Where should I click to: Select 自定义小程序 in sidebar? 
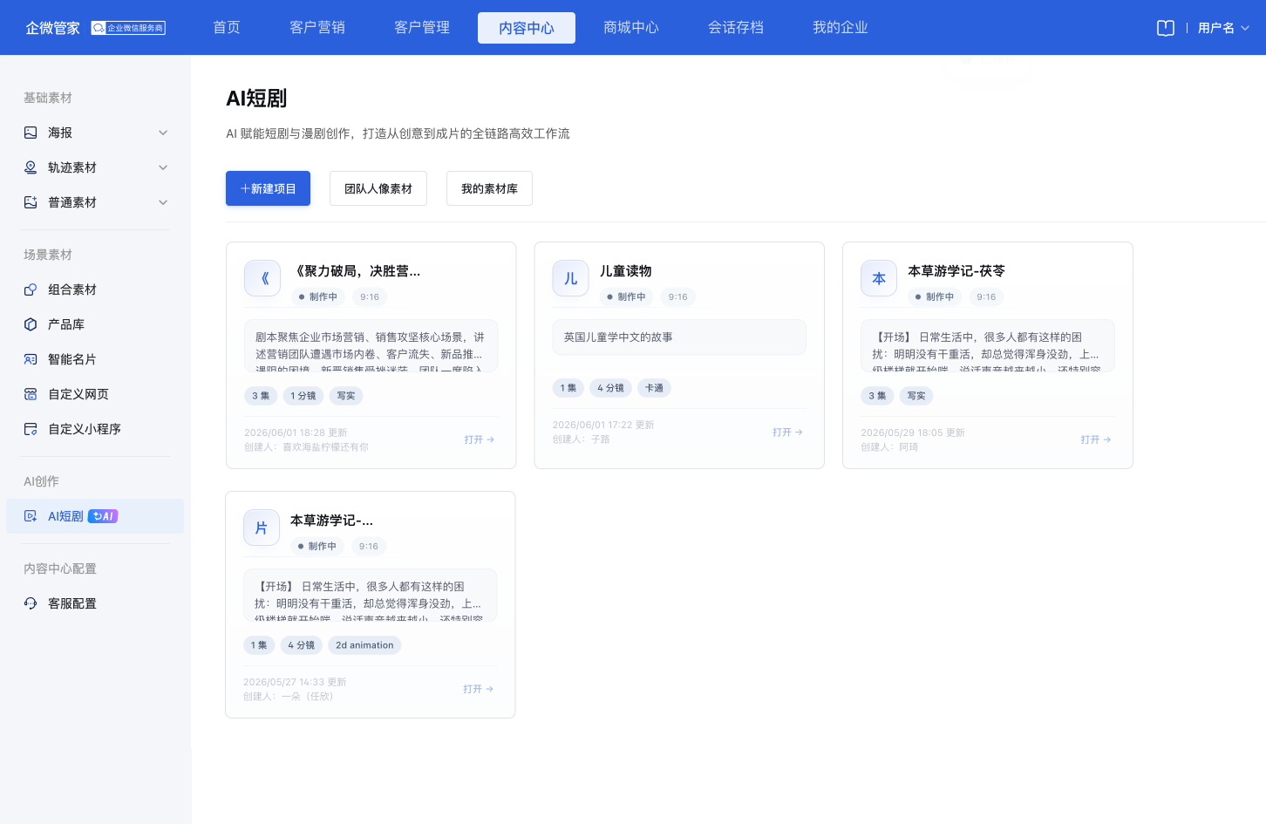point(85,429)
